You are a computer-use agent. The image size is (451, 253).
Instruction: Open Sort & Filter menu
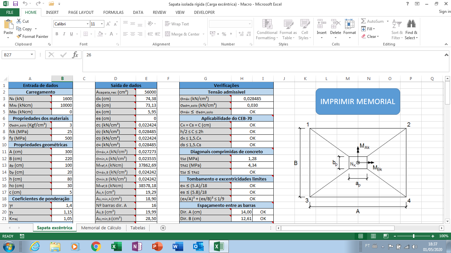pyautogui.click(x=397, y=29)
